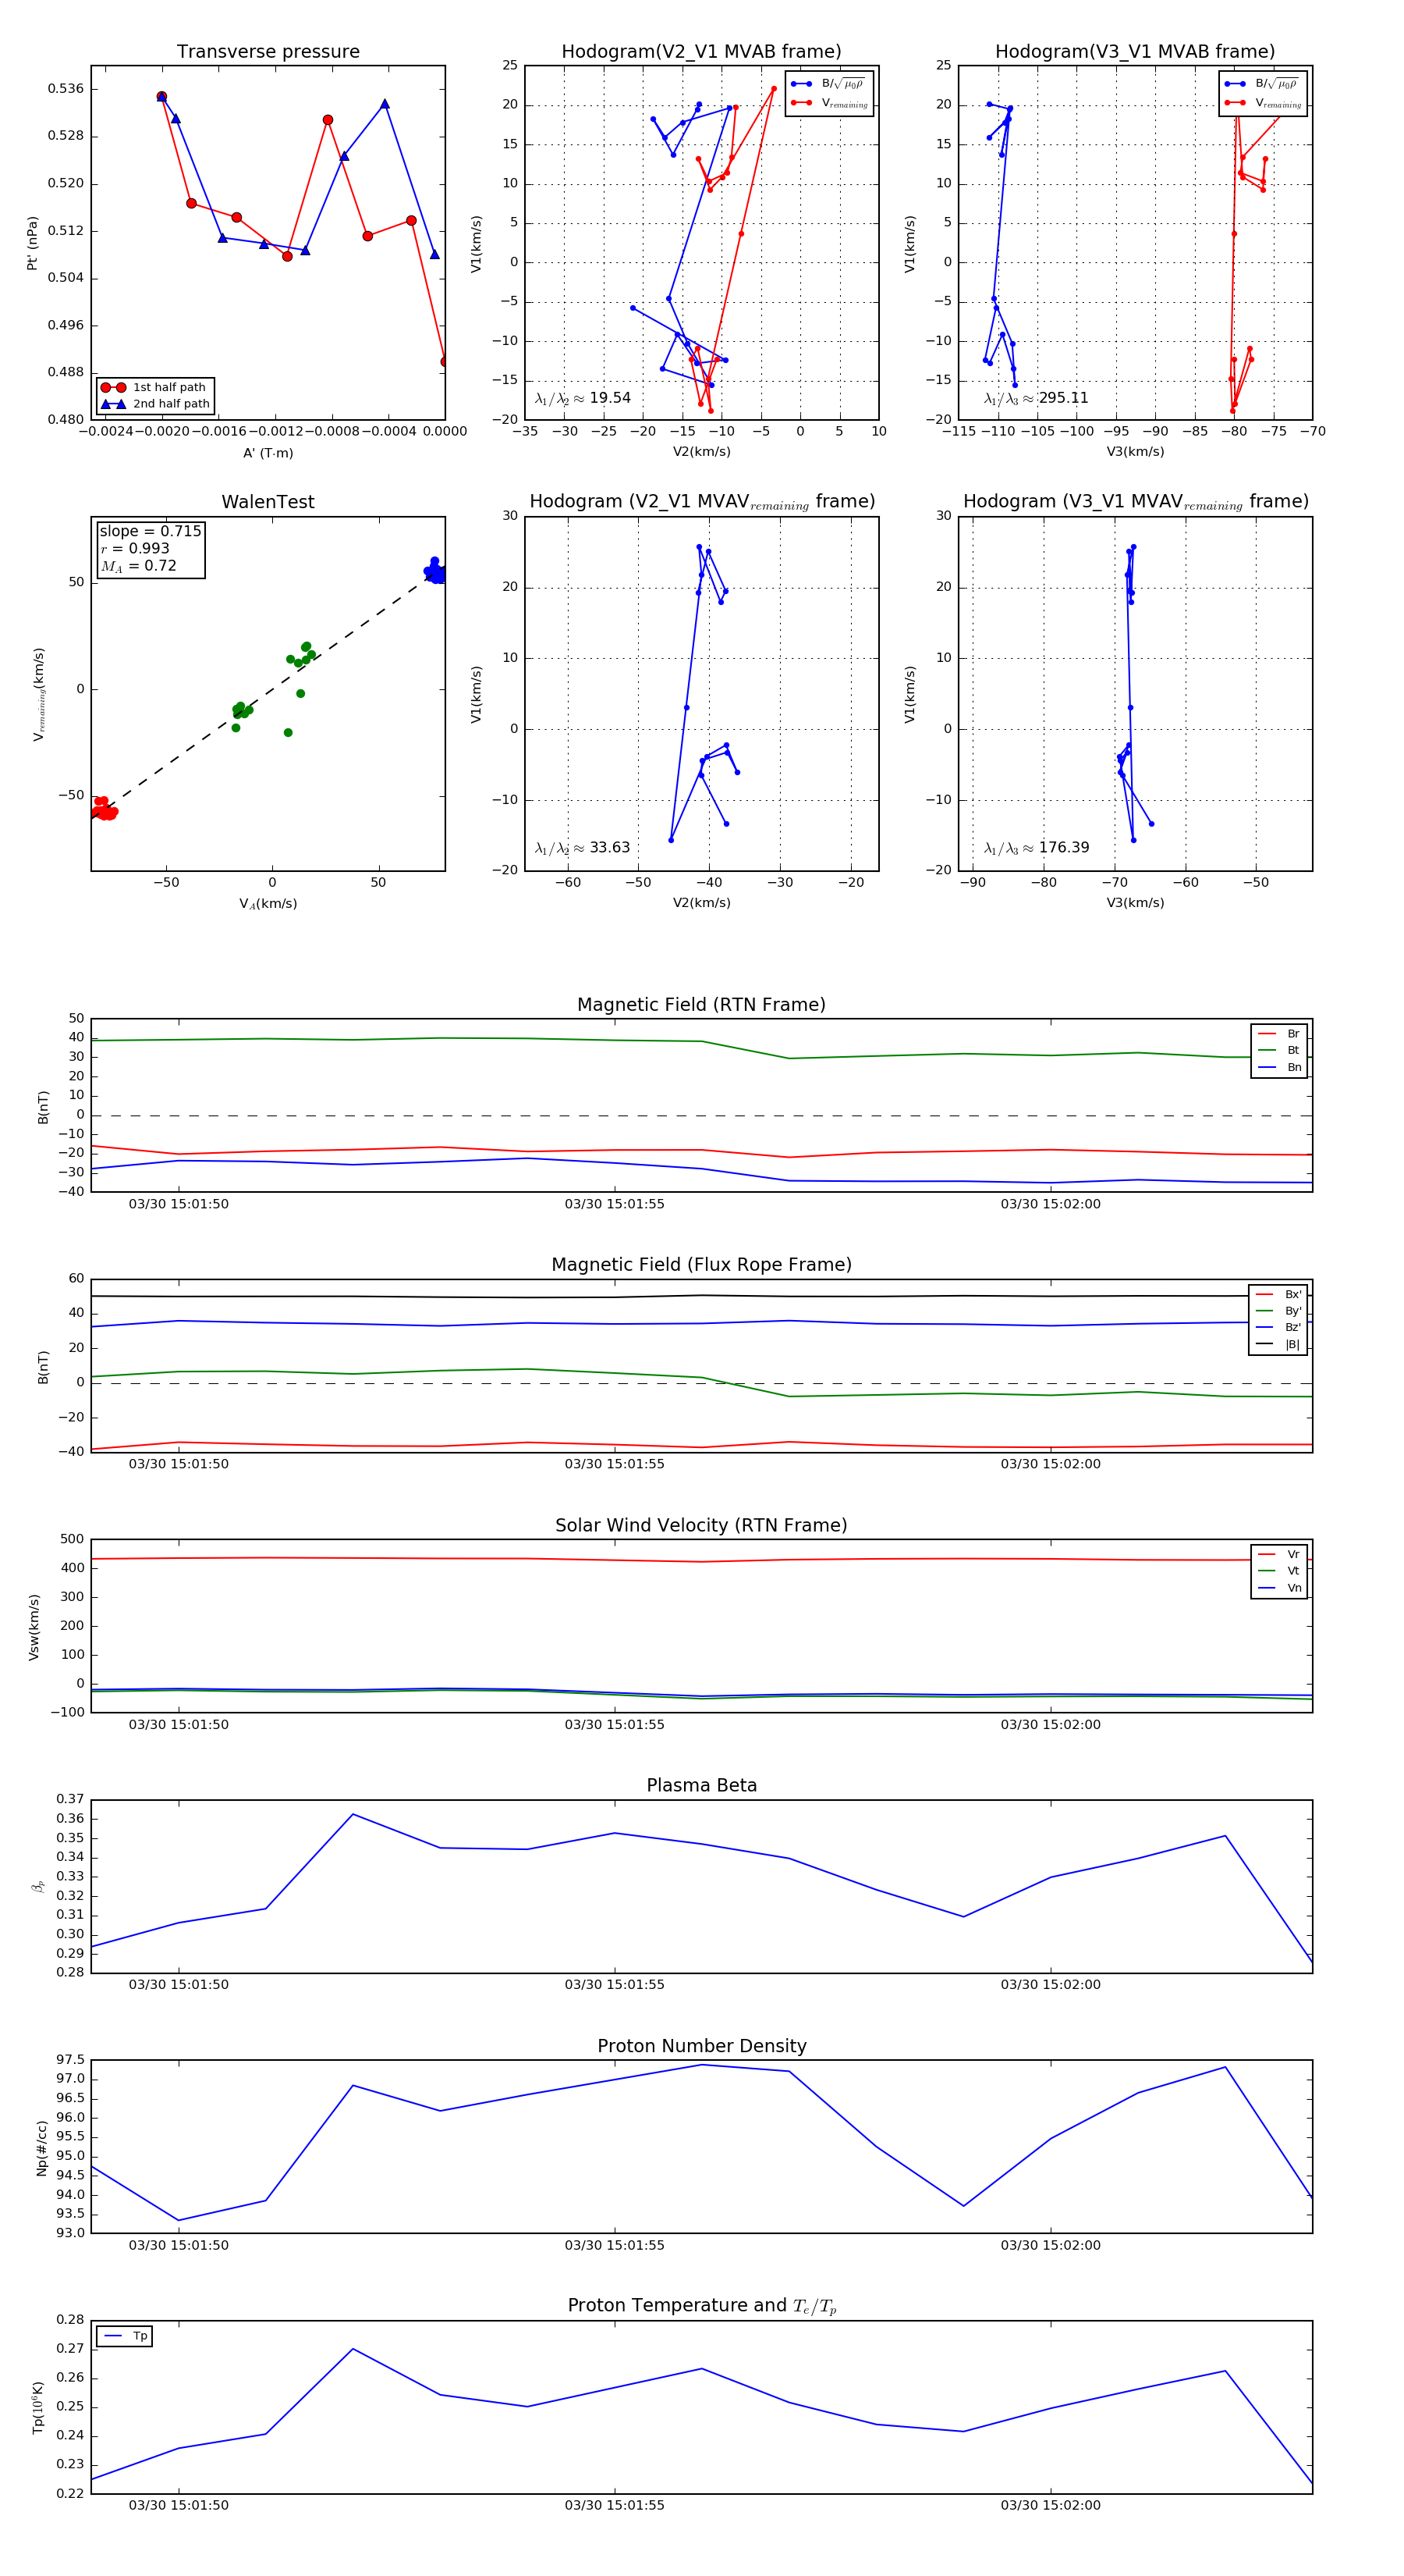1404x2576 pixels.
Task: Click the "Bz'" legend entry
Action: click(1278, 1328)
